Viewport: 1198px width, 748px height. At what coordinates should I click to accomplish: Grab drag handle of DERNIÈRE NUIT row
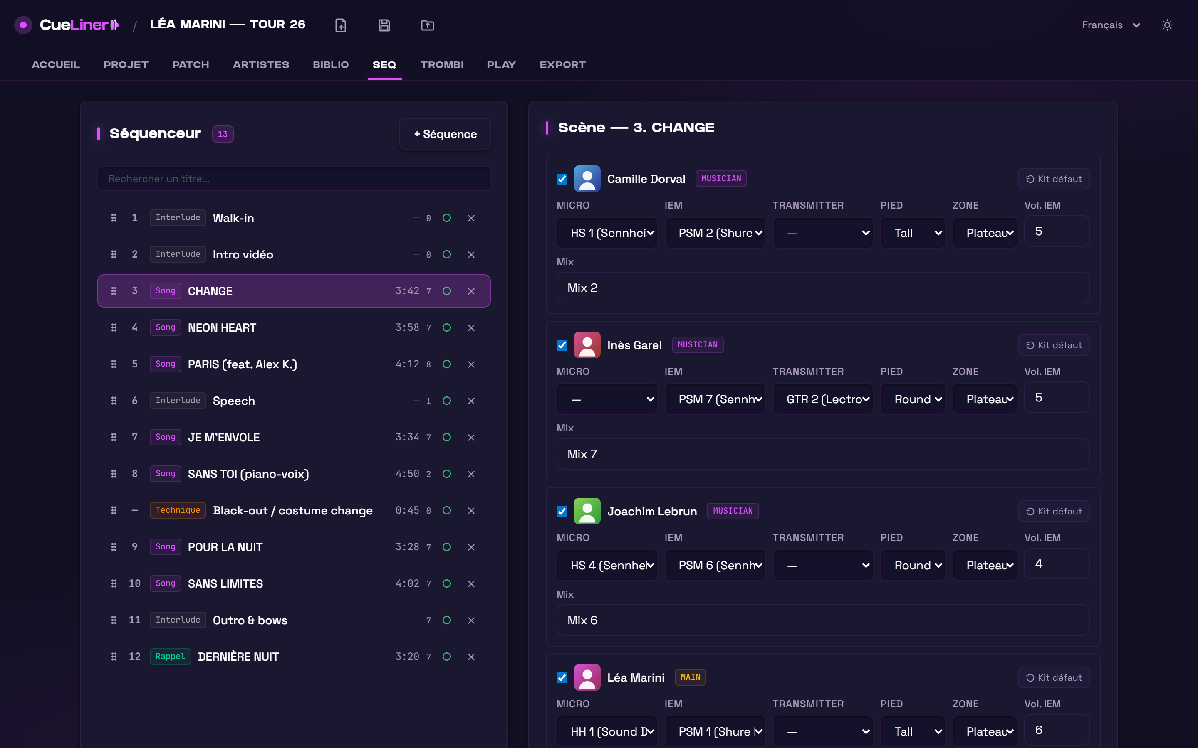pyautogui.click(x=114, y=657)
